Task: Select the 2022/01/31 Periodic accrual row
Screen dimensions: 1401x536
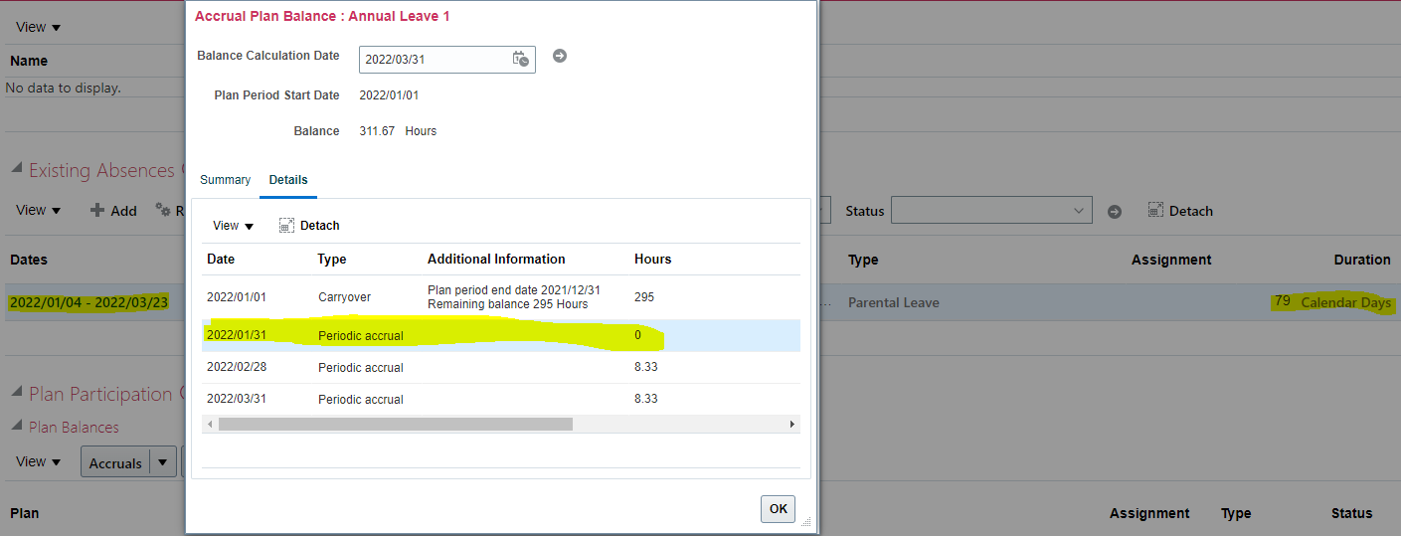Action: 500,335
